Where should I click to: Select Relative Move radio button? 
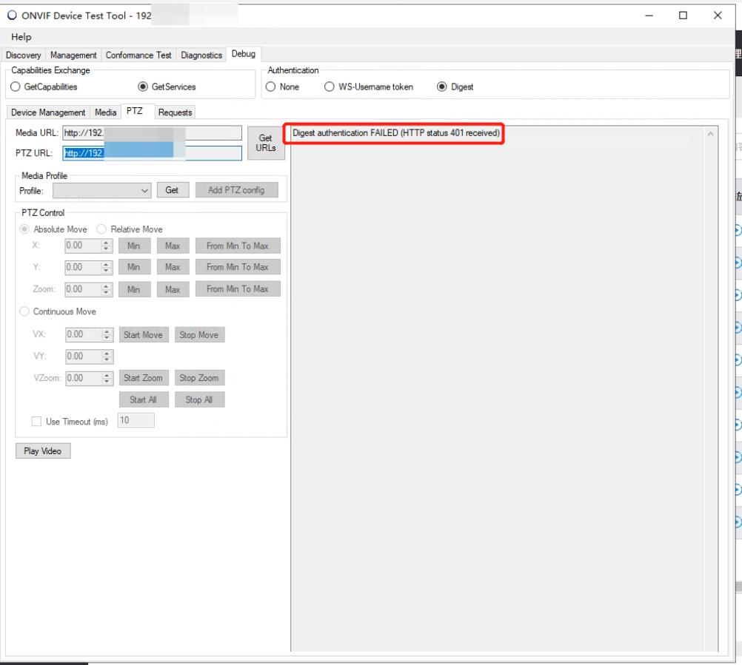tap(129, 229)
